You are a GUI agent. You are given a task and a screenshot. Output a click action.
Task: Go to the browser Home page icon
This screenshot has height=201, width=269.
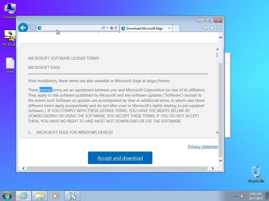coord(205,28)
